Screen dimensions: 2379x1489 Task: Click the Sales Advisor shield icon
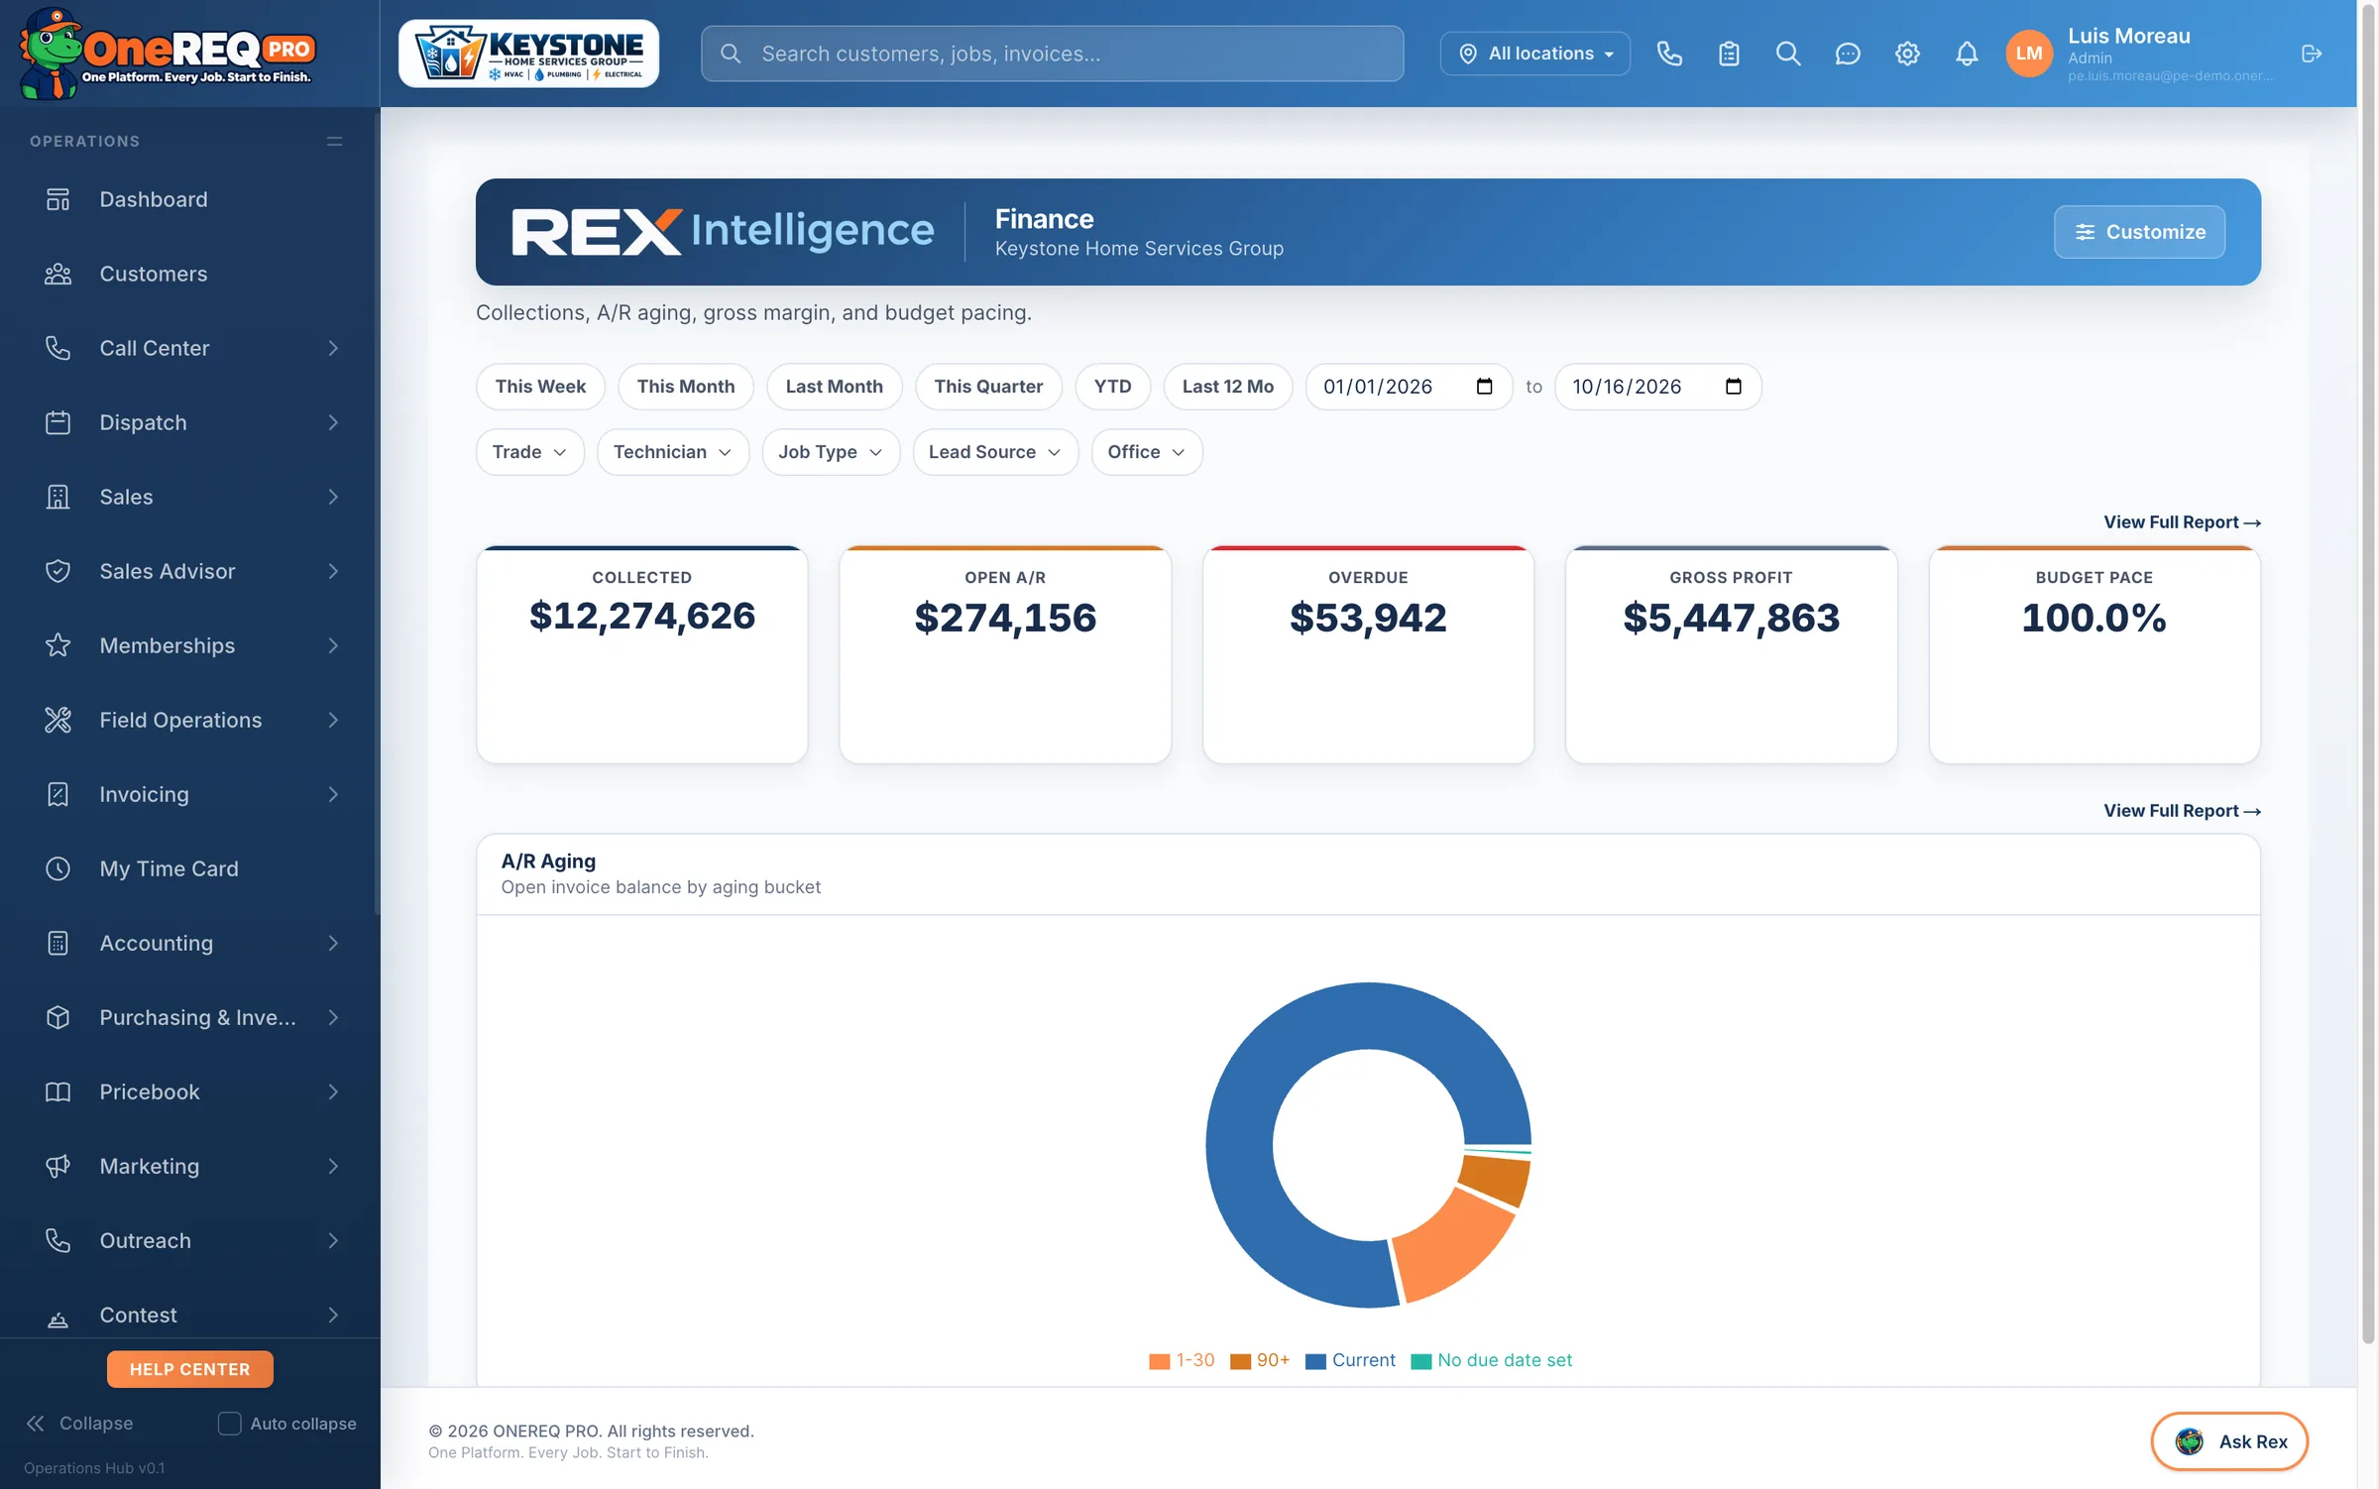58,571
